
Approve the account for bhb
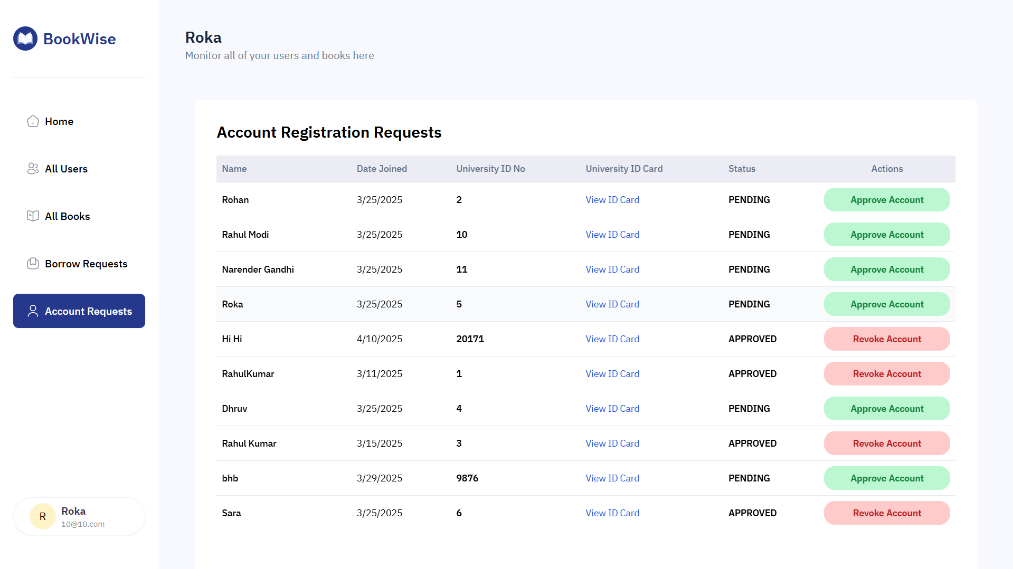tap(886, 478)
